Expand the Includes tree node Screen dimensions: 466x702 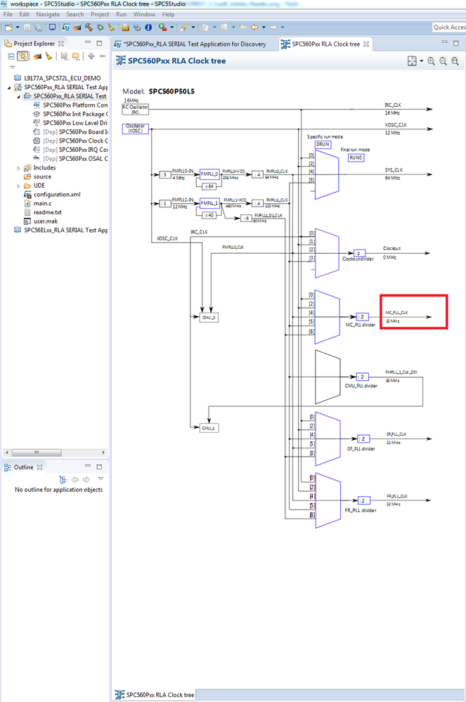18,168
